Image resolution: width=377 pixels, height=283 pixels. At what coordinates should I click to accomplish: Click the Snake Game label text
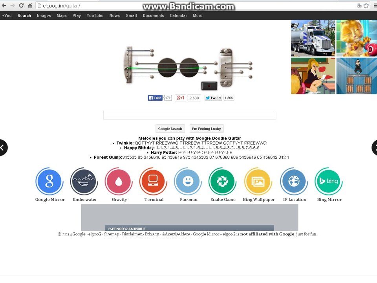[223, 200]
